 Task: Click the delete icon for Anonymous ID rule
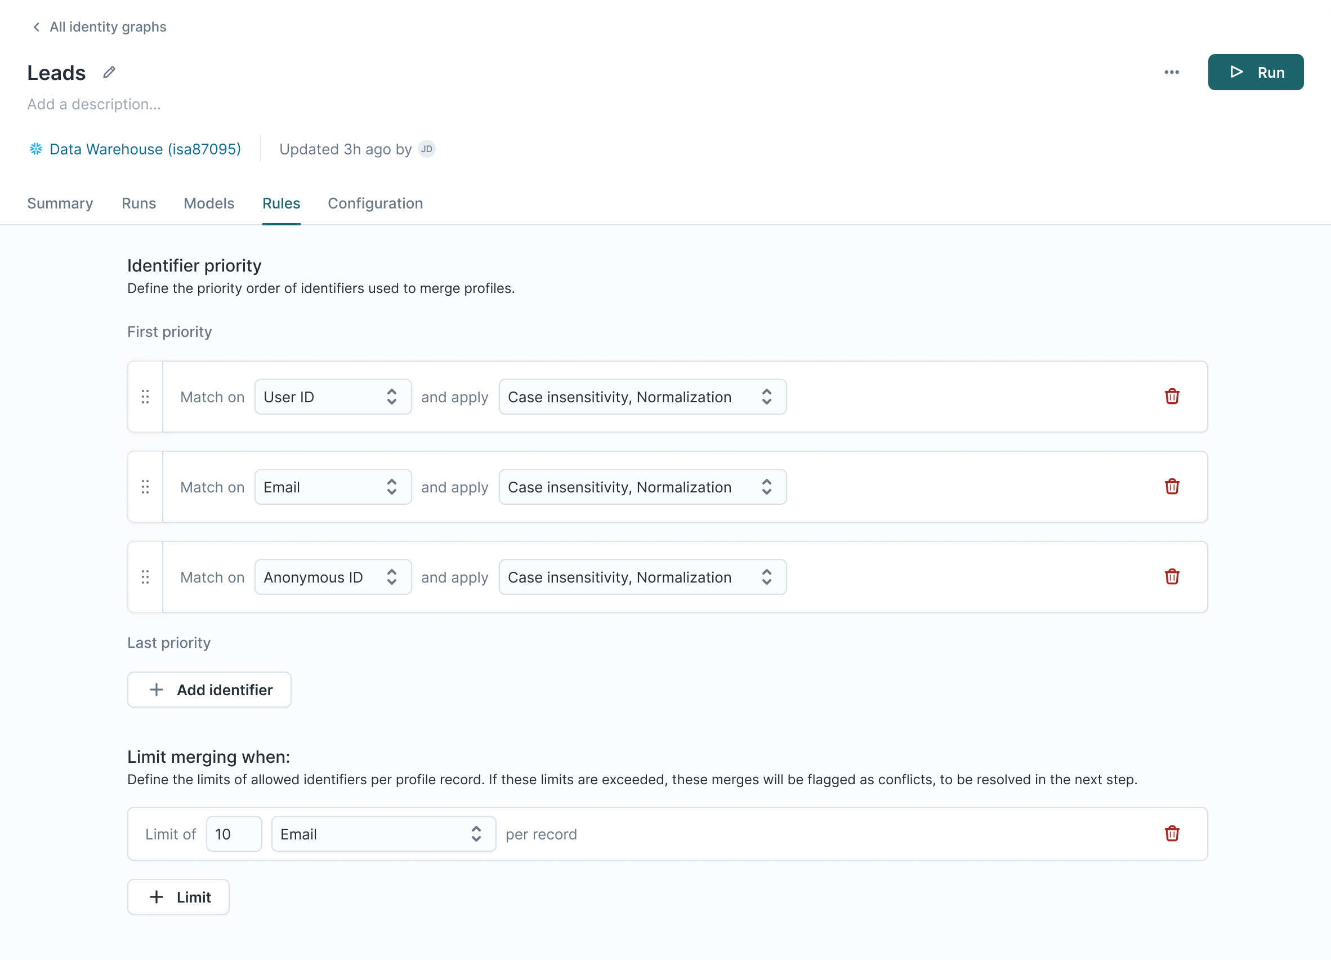[x=1172, y=576]
